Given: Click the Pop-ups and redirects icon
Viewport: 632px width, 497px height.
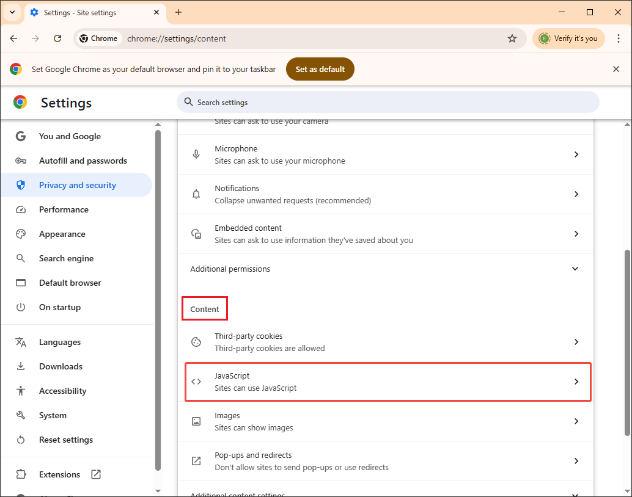Looking at the screenshot, I should 196,460.
